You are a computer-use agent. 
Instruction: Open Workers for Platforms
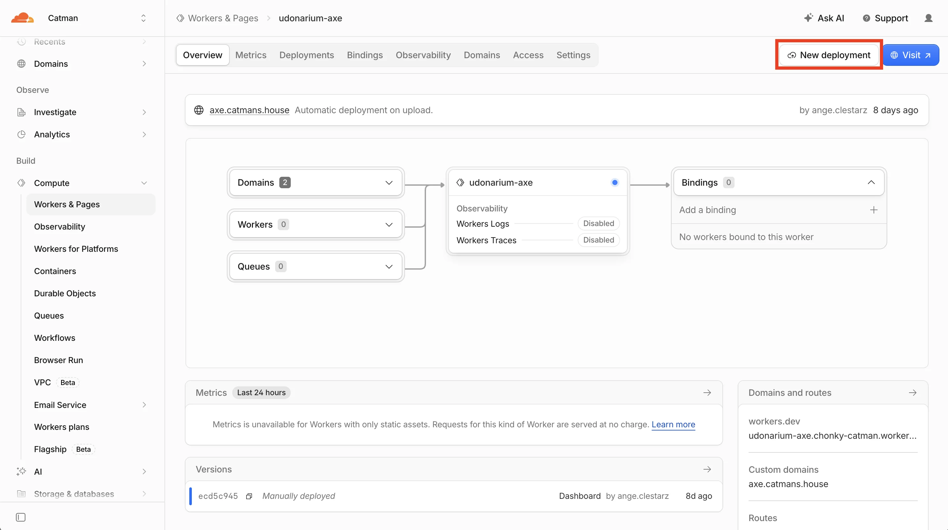76,249
